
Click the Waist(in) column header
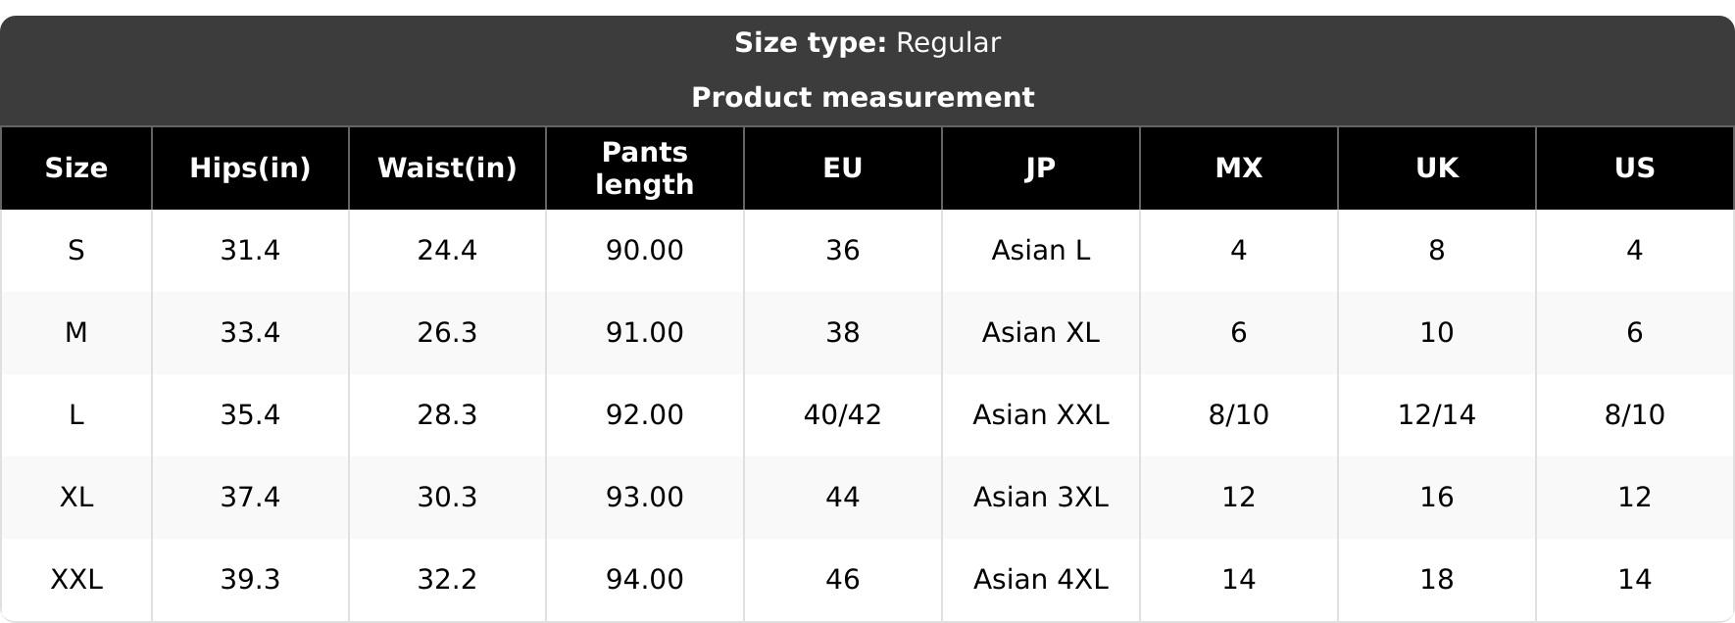[447, 168]
